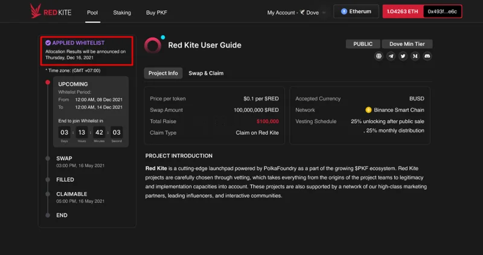Open the Discord icon link

pos(427,56)
